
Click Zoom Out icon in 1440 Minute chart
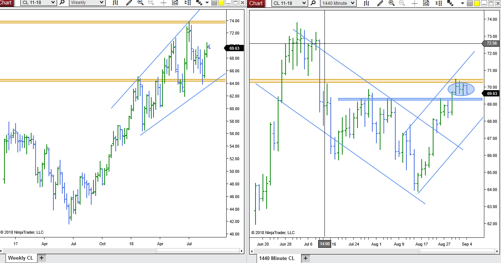click(402, 3)
